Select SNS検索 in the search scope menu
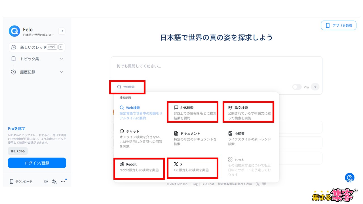 pyautogui.click(x=195, y=113)
